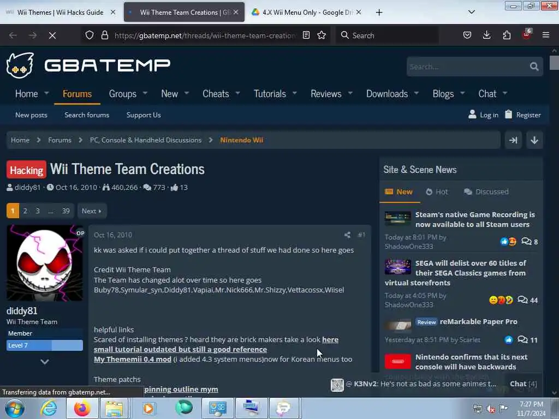Open SEGA Classics news thumbnail

coord(398,266)
